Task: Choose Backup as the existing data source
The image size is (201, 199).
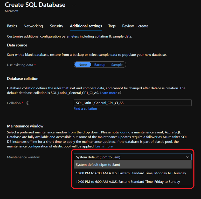Action: (x=100, y=65)
